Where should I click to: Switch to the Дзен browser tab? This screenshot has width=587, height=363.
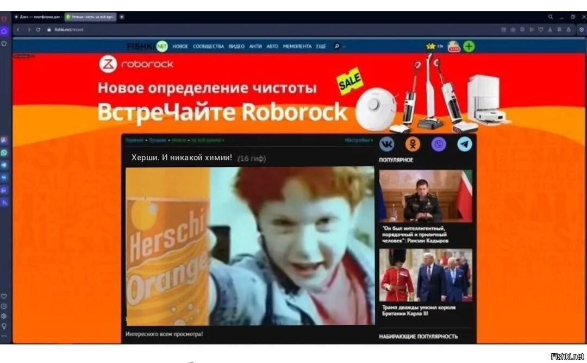38,17
